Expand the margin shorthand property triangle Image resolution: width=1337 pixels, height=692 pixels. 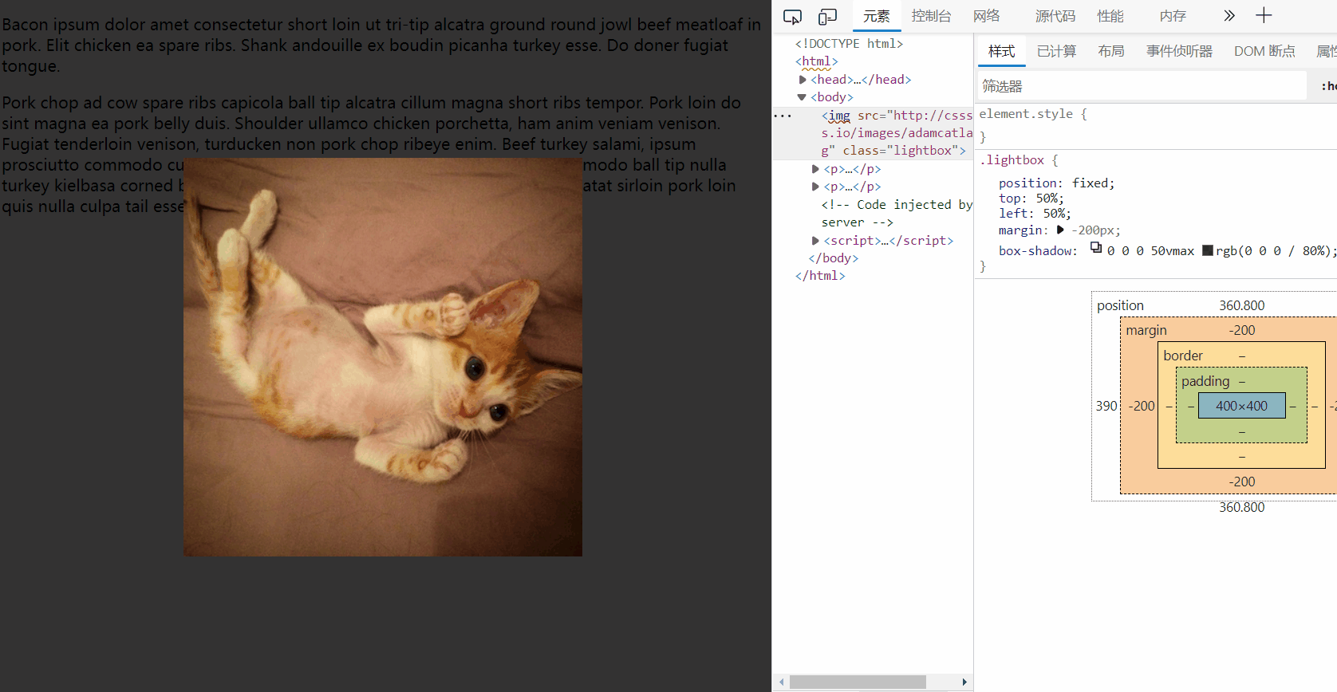coord(1060,230)
